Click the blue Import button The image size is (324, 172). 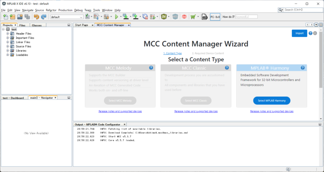(299, 33)
